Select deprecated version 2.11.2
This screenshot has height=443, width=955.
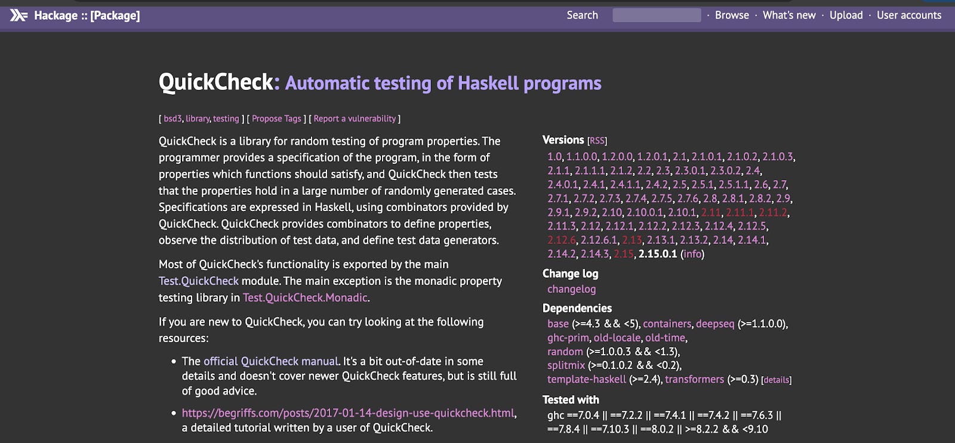tap(774, 212)
